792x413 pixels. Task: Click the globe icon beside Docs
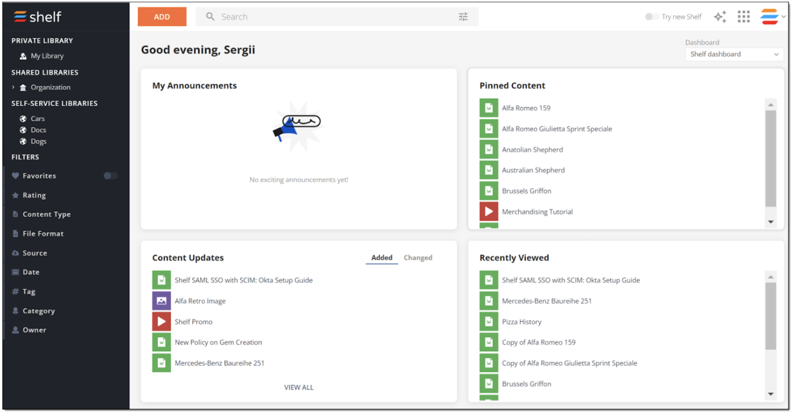click(x=23, y=130)
